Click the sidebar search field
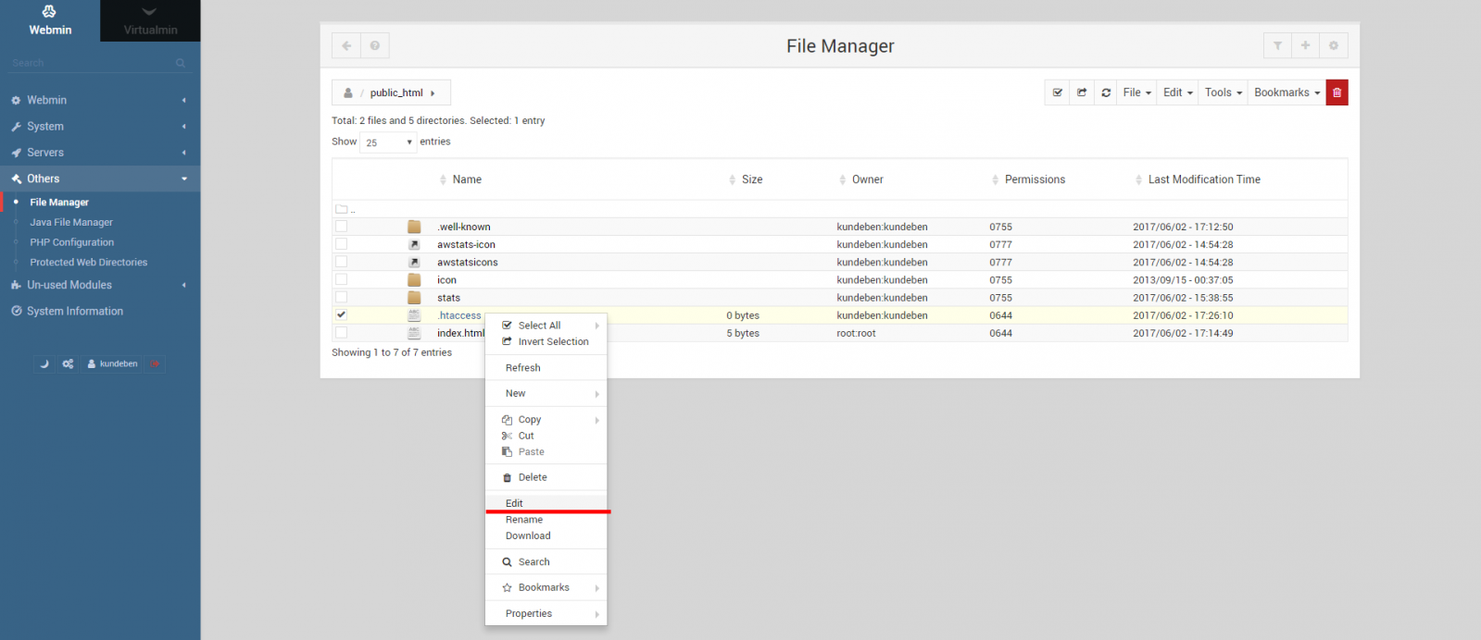 tap(93, 63)
